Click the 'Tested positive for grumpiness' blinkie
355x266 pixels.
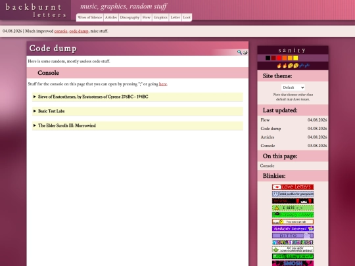(293, 194)
